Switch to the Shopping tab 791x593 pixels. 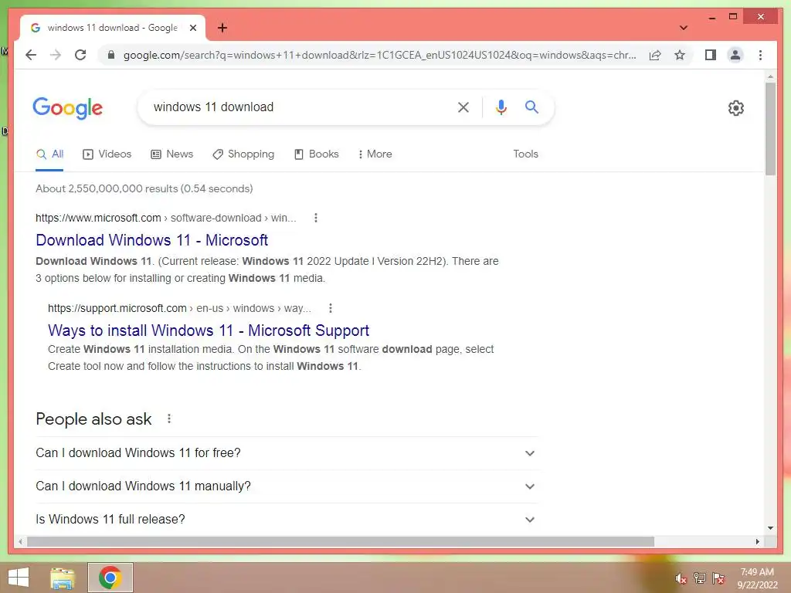click(x=243, y=154)
